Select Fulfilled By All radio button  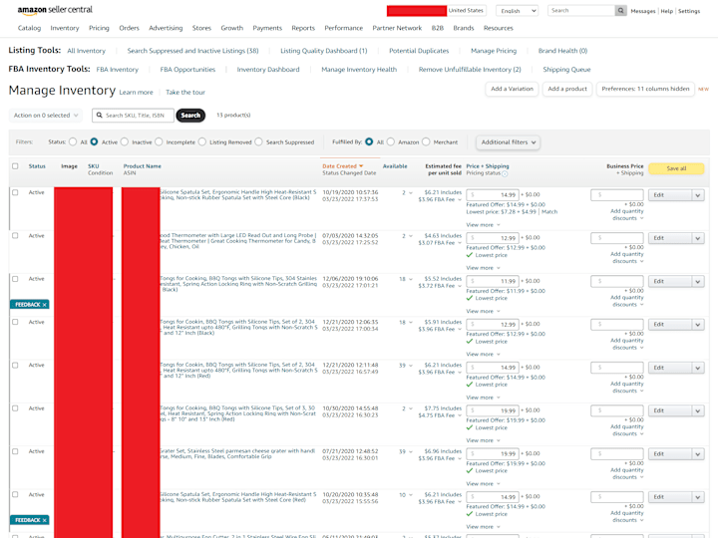pos(369,141)
